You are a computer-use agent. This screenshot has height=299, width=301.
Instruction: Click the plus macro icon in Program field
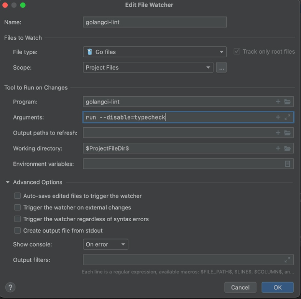pyautogui.click(x=278, y=102)
